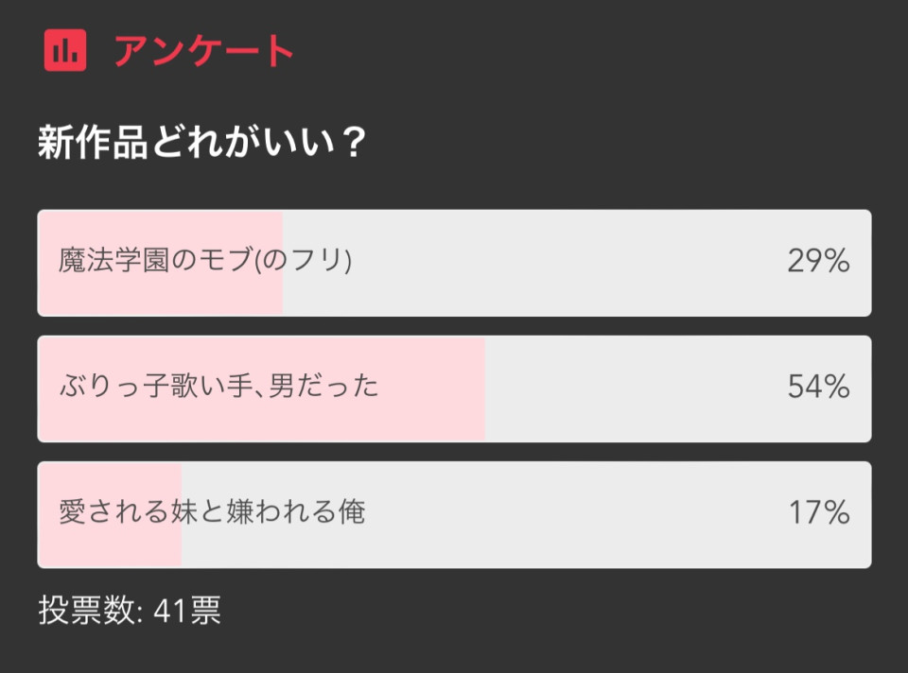This screenshot has width=908, height=673.
Task: Select the アンケート header title
Action: coord(204,51)
